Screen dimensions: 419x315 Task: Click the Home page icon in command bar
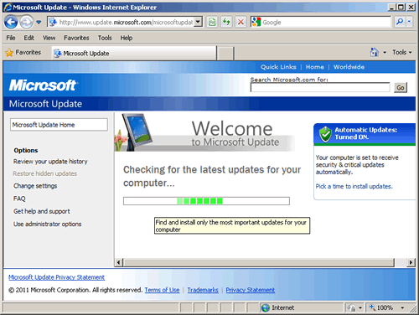[375, 52]
